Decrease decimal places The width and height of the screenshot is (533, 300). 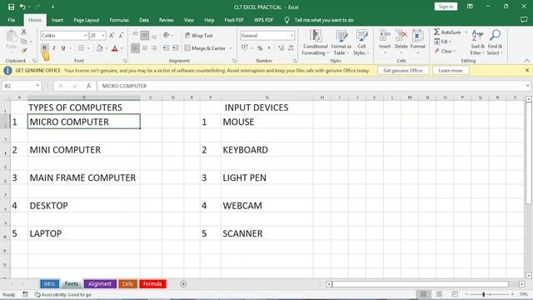pyautogui.click(x=291, y=48)
